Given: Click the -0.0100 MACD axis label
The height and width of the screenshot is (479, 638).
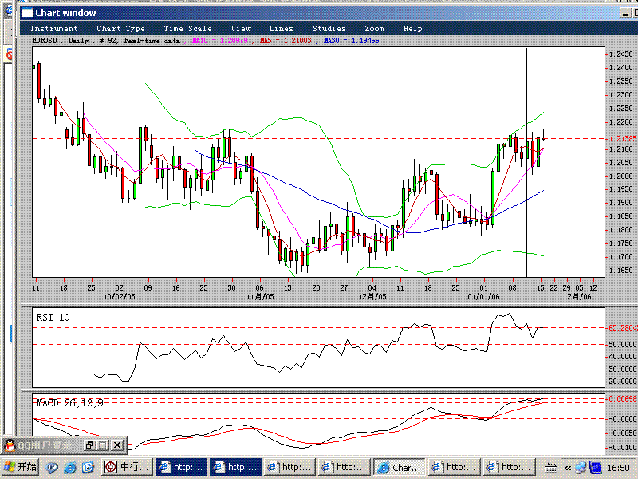Looking at the screenshot, I should 623,448.
